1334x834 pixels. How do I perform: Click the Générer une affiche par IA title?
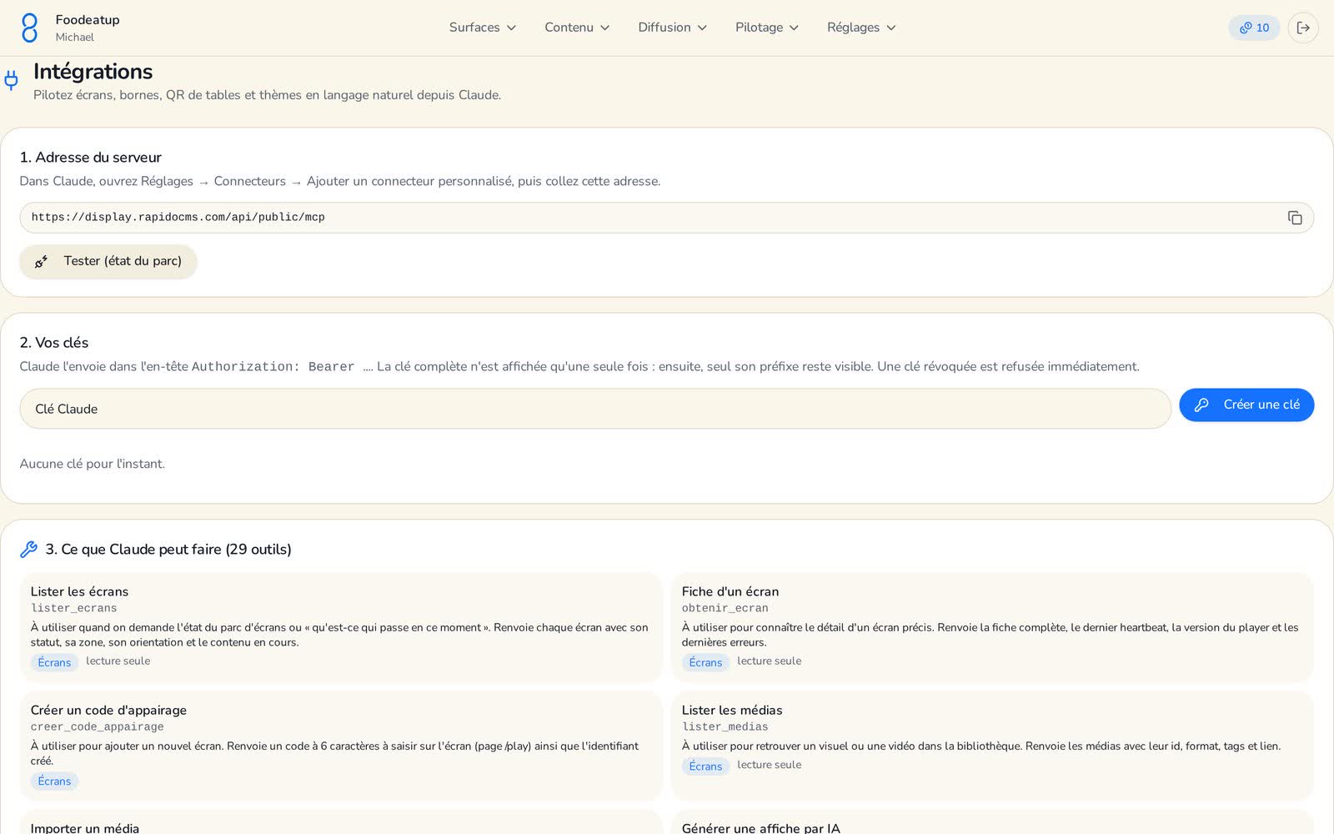pyautogui.click(x=761, y=827)
